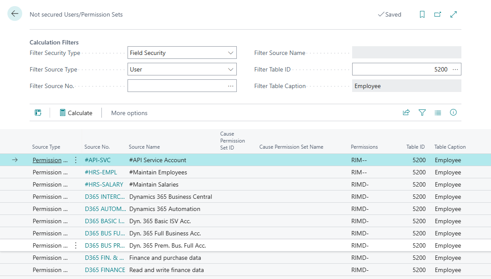The image size is (491, 279).
Task: Go back with the arrow button
Action: click(x=15, y=14)
